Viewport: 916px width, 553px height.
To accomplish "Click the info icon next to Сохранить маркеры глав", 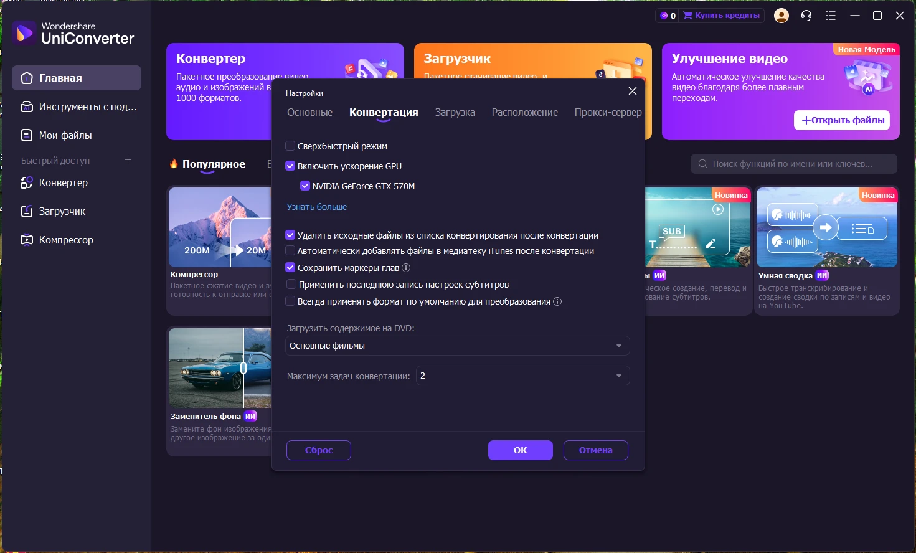I will click(x=406, y=268).
